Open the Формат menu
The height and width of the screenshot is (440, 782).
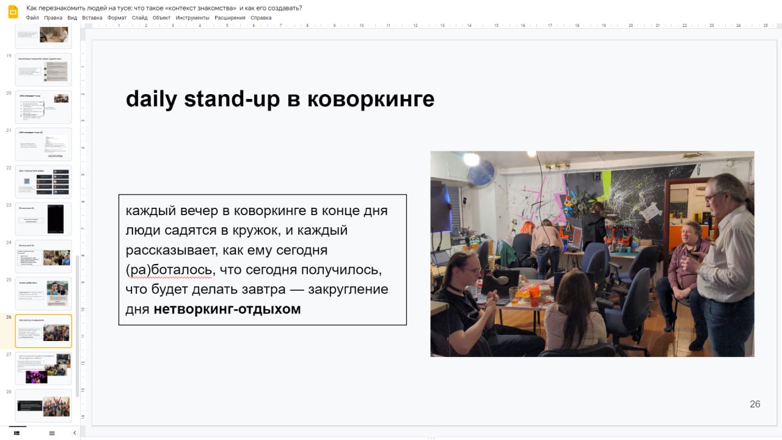point(117,18)
